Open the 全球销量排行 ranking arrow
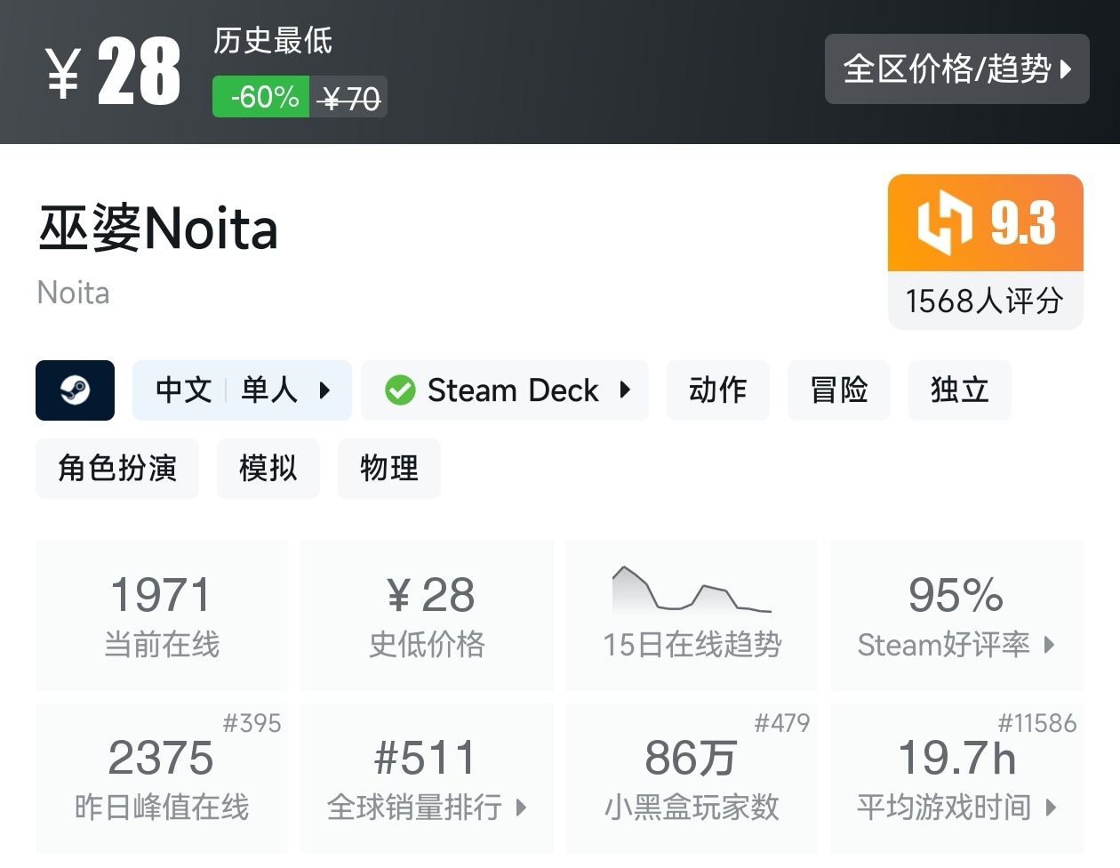Image resolution: width=1120 pixels, height=868 pixels. click(521, 808)
